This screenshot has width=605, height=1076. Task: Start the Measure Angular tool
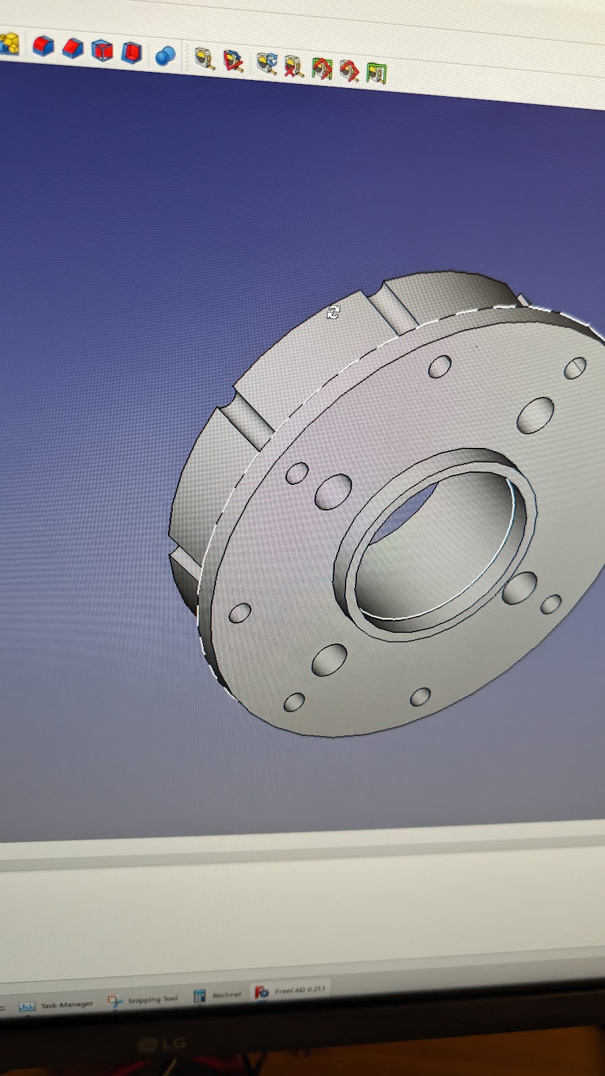pyautogui.click(x=233, y=61)
